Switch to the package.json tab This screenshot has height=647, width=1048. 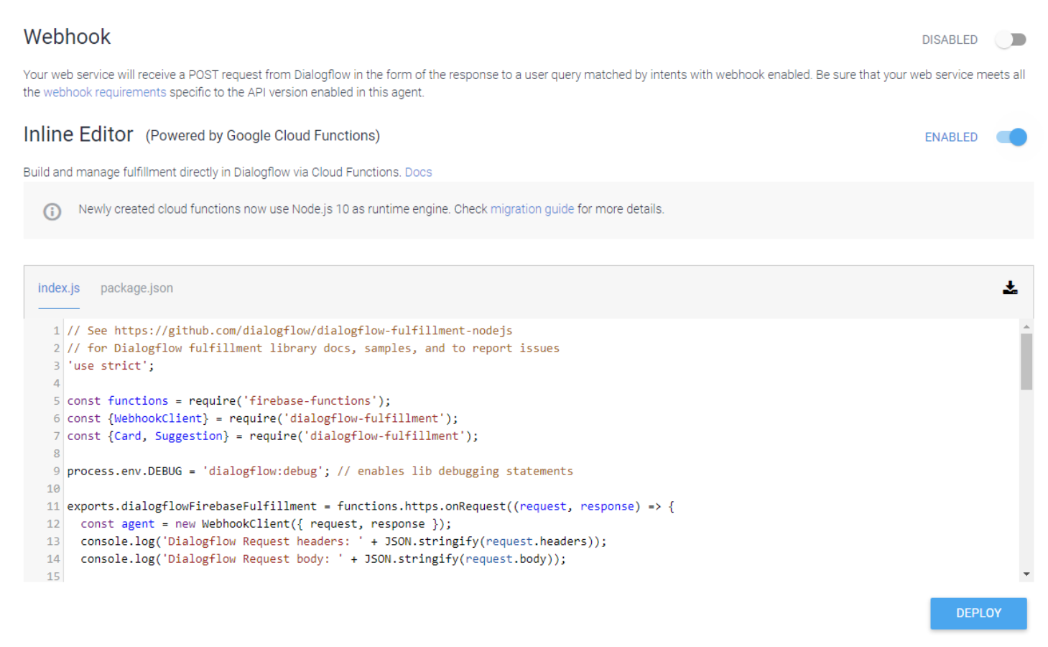tap(136, 288)
